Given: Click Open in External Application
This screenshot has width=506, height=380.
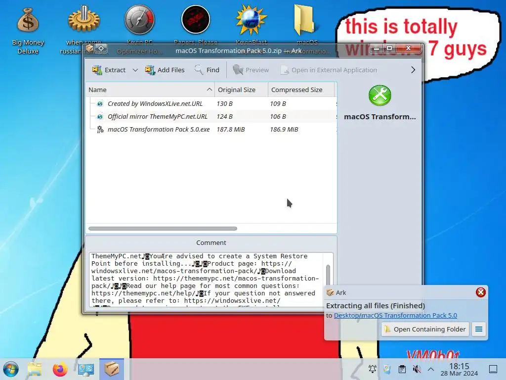Looking at the screenshot, I should [x=329, y=70].
